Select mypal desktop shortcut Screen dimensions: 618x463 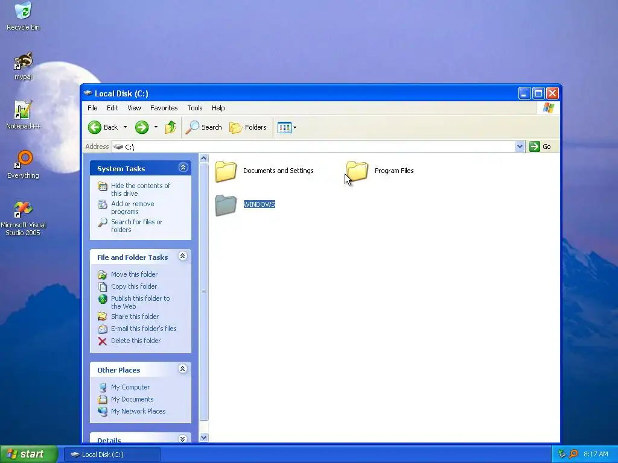tap(23, 66)
